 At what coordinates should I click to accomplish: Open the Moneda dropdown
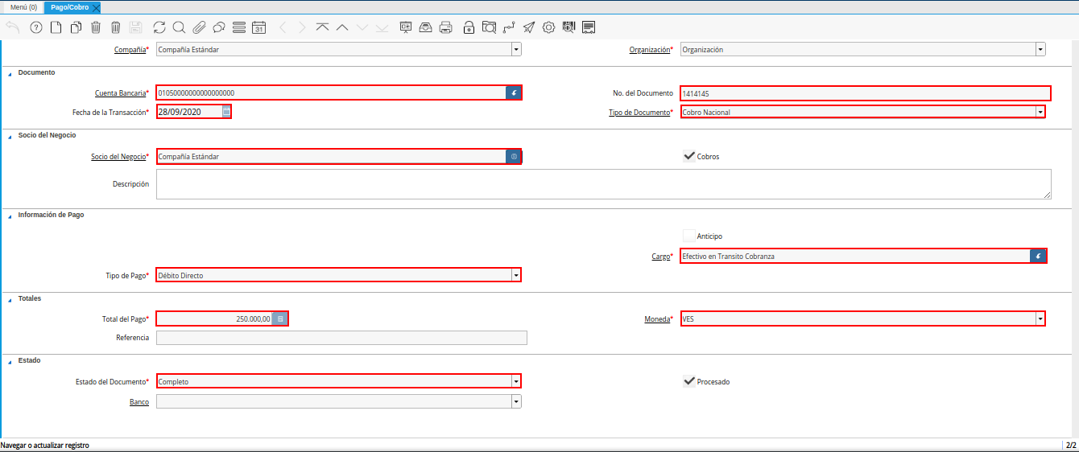pos(1040,318)
